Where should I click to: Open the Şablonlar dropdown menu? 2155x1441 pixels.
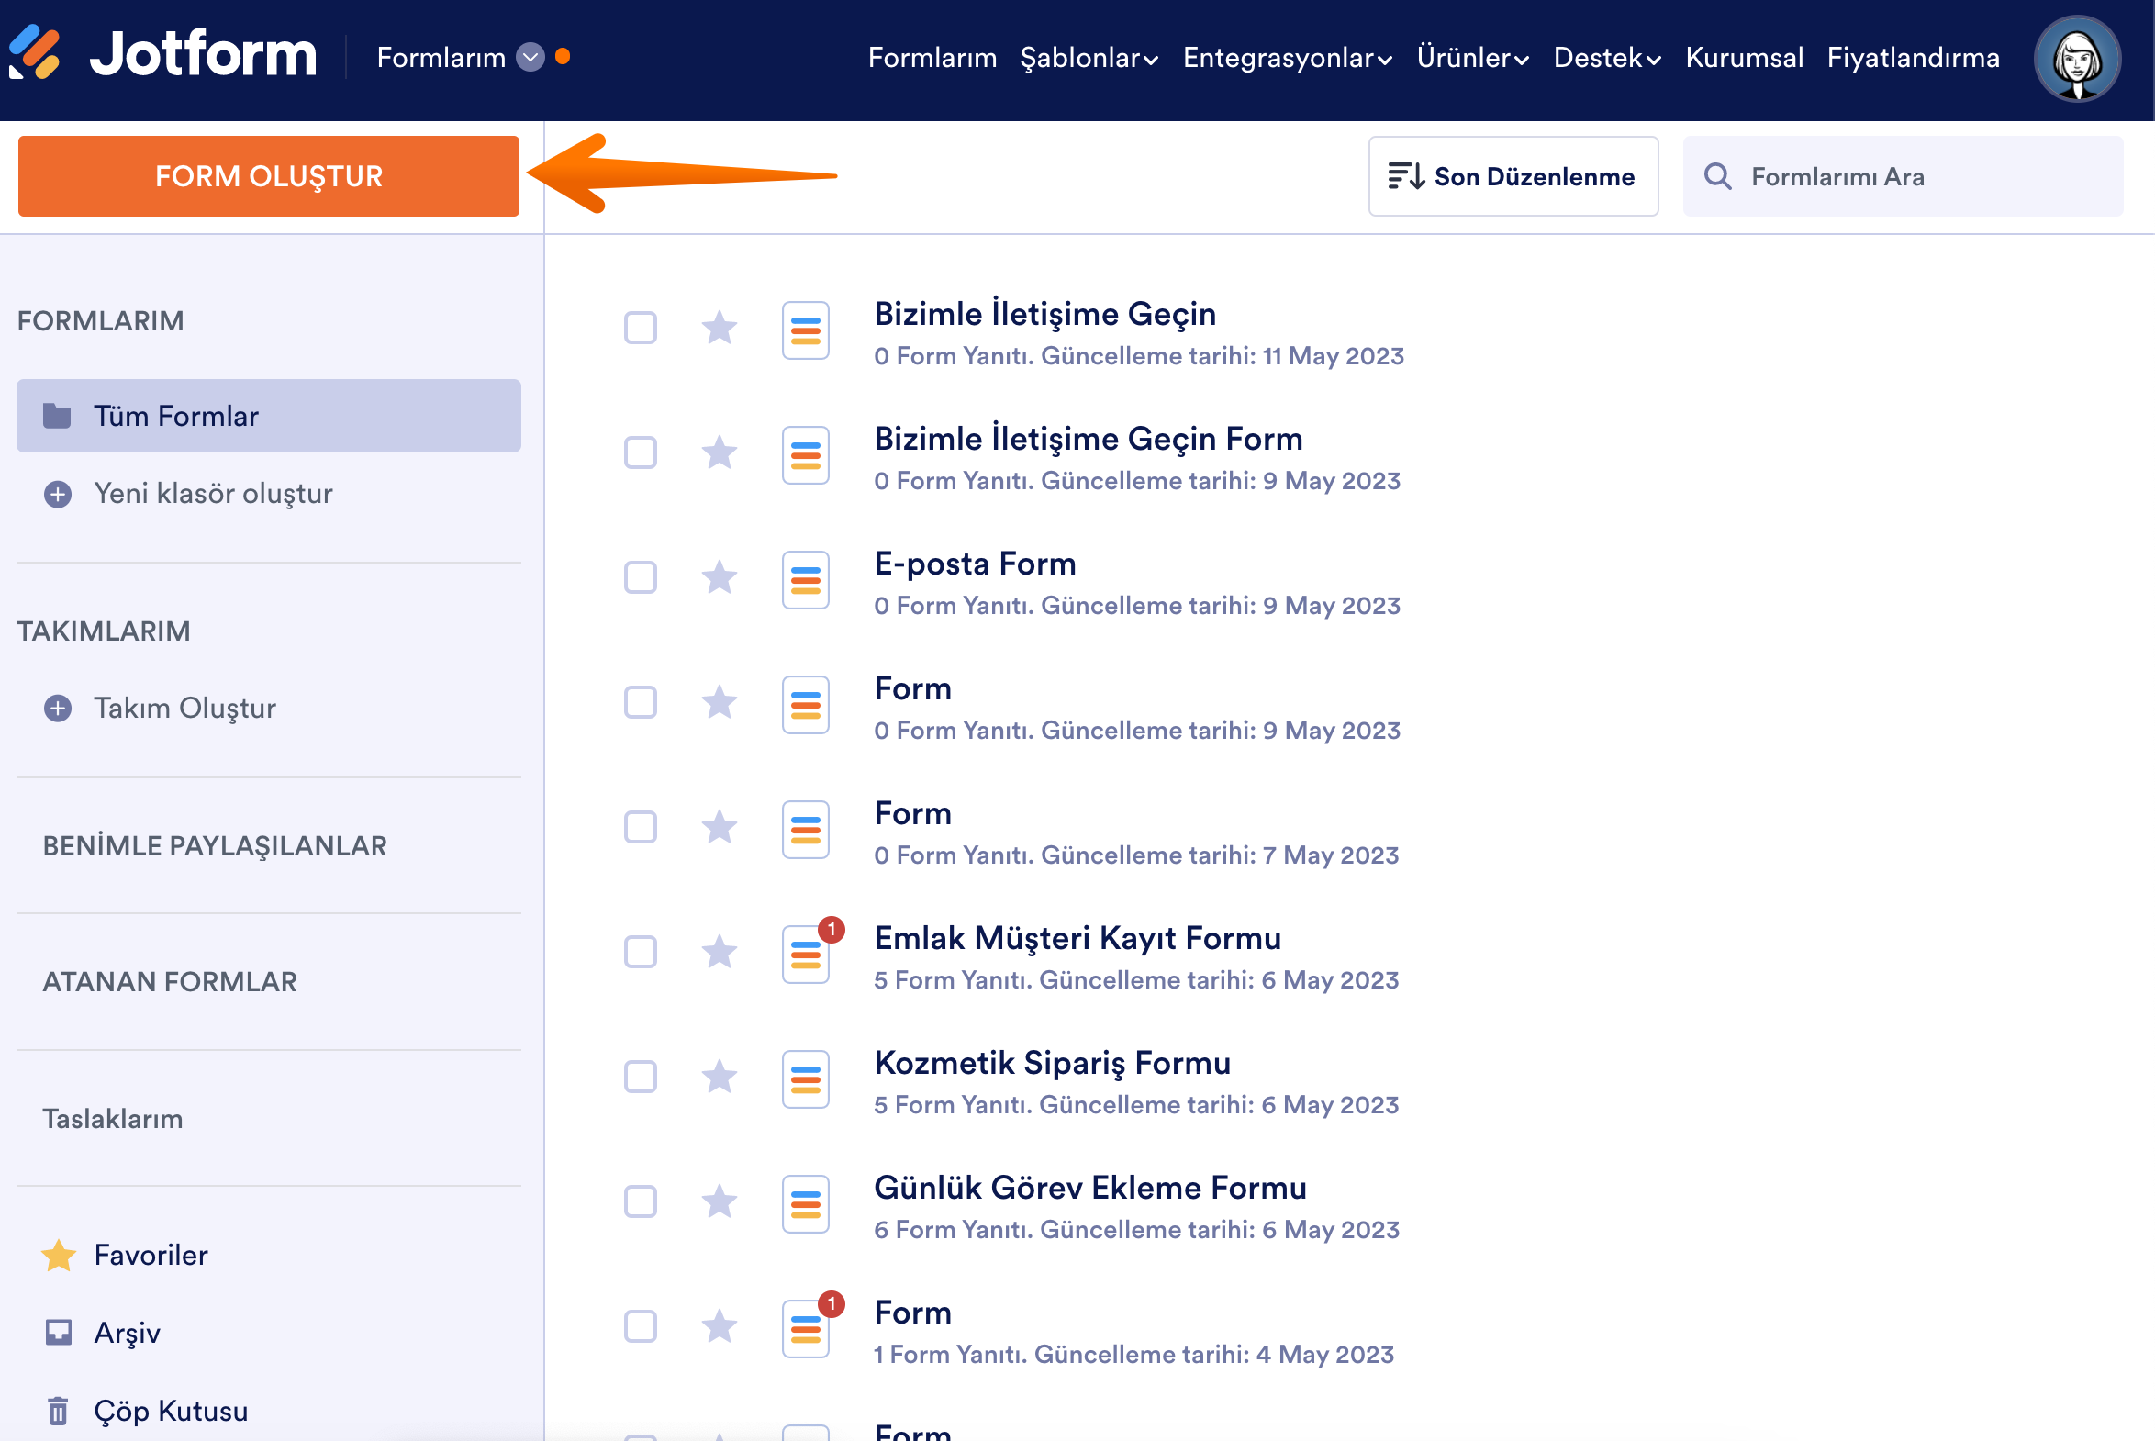tap(1089, 58)
